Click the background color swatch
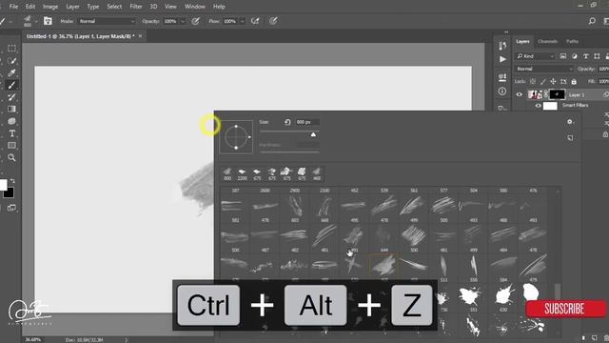Image resolution: width=609 pixels, height=343 pixels. point(10,192)
